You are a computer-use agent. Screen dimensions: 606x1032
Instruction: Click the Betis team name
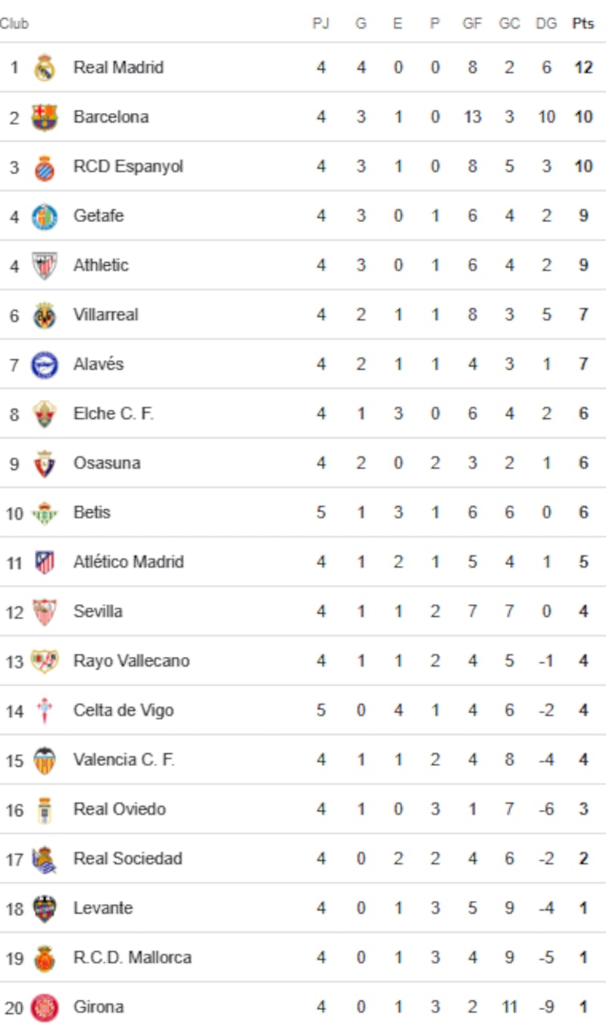[92, 512]
